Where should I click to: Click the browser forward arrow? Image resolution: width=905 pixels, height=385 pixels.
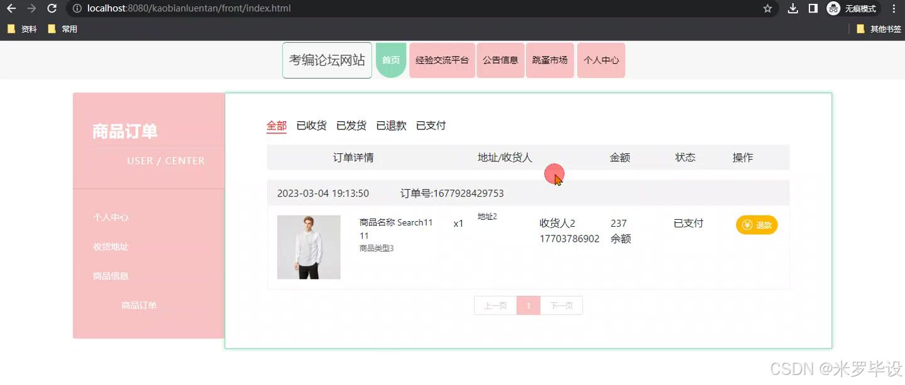[x=31, y=9]
